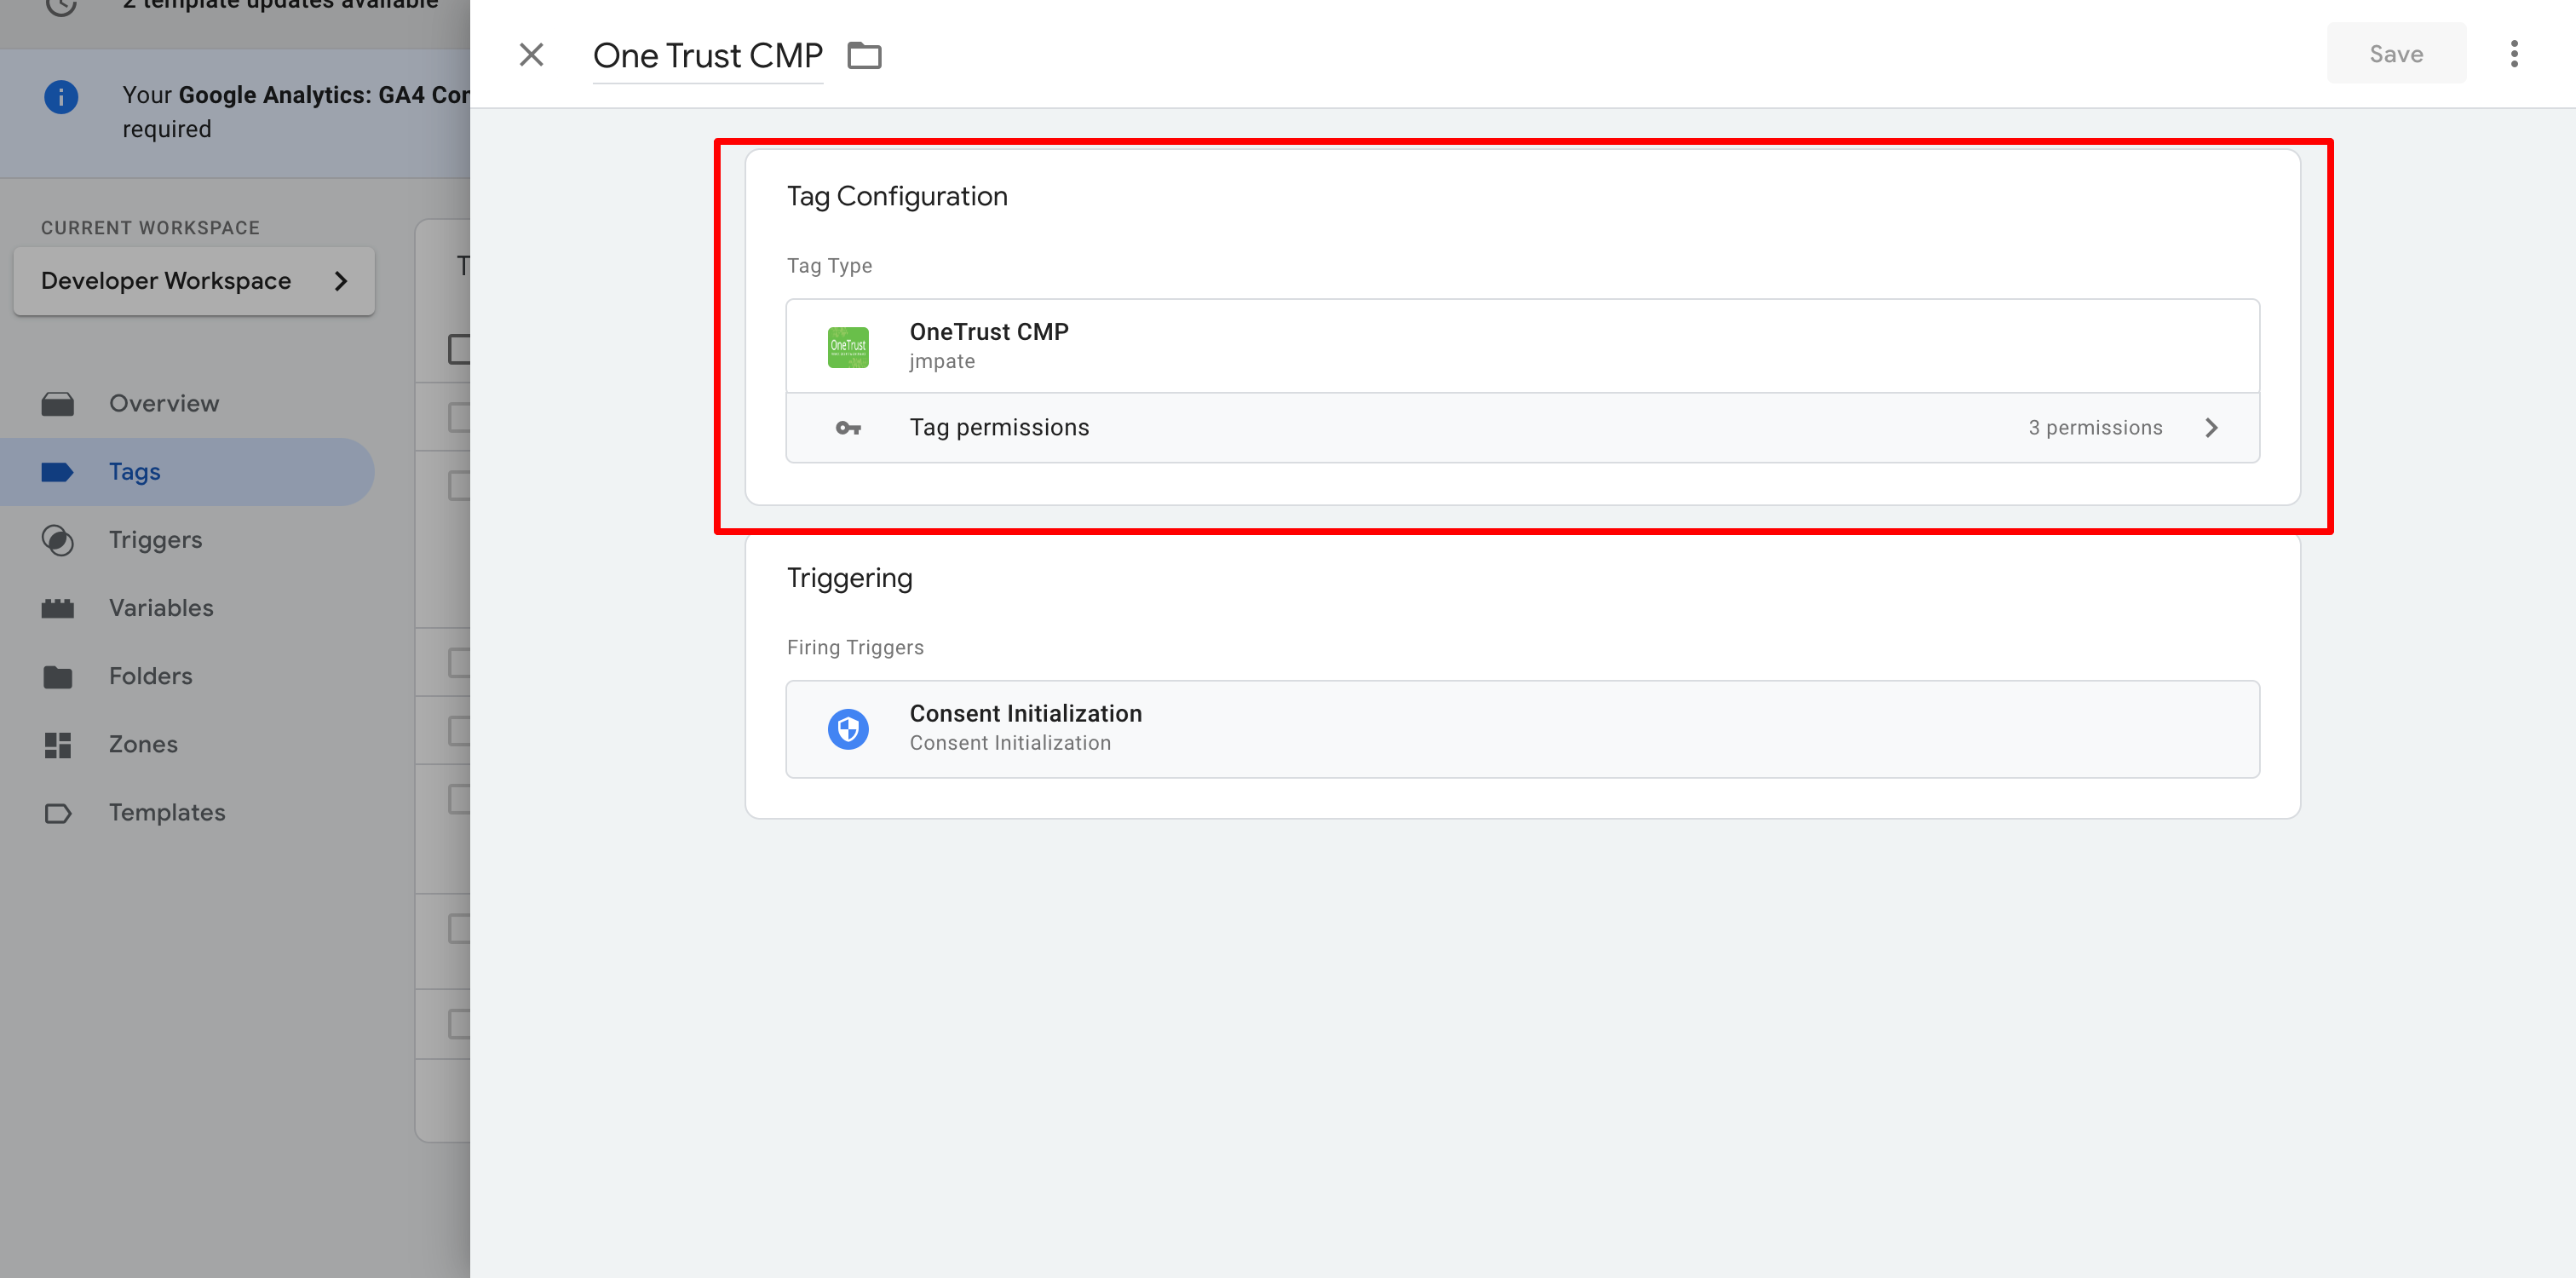Open Tag permissions row
Viewport: 2576px width, 1278px height.
(x=1522, y=428)
